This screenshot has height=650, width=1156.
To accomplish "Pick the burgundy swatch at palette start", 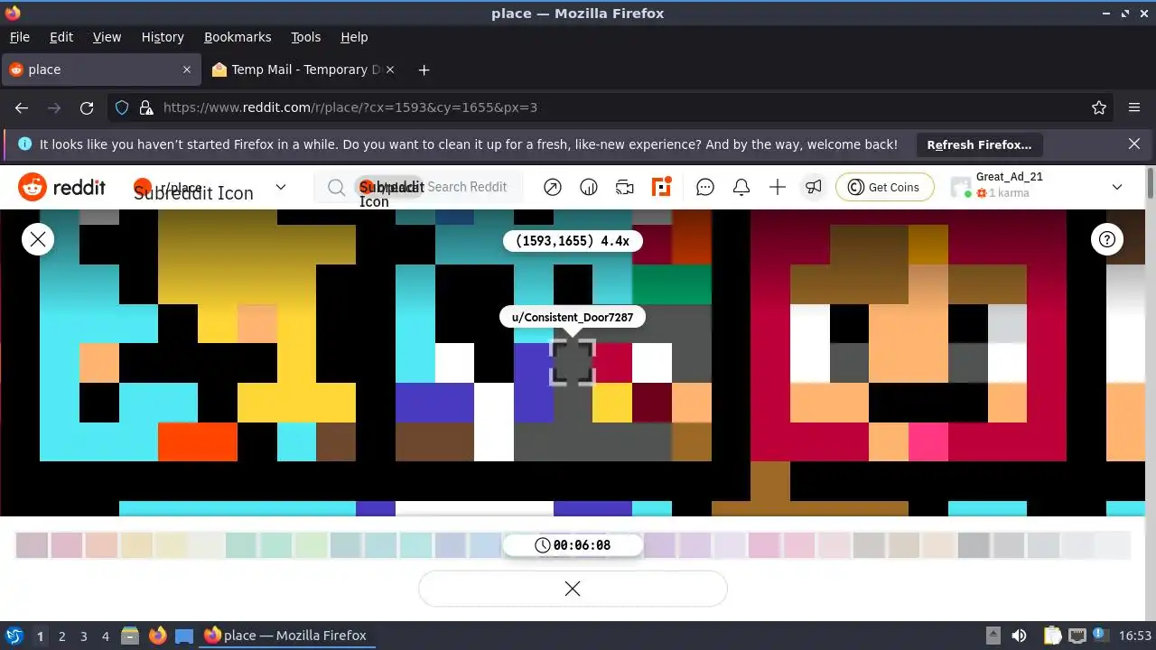I will point(32,545).
